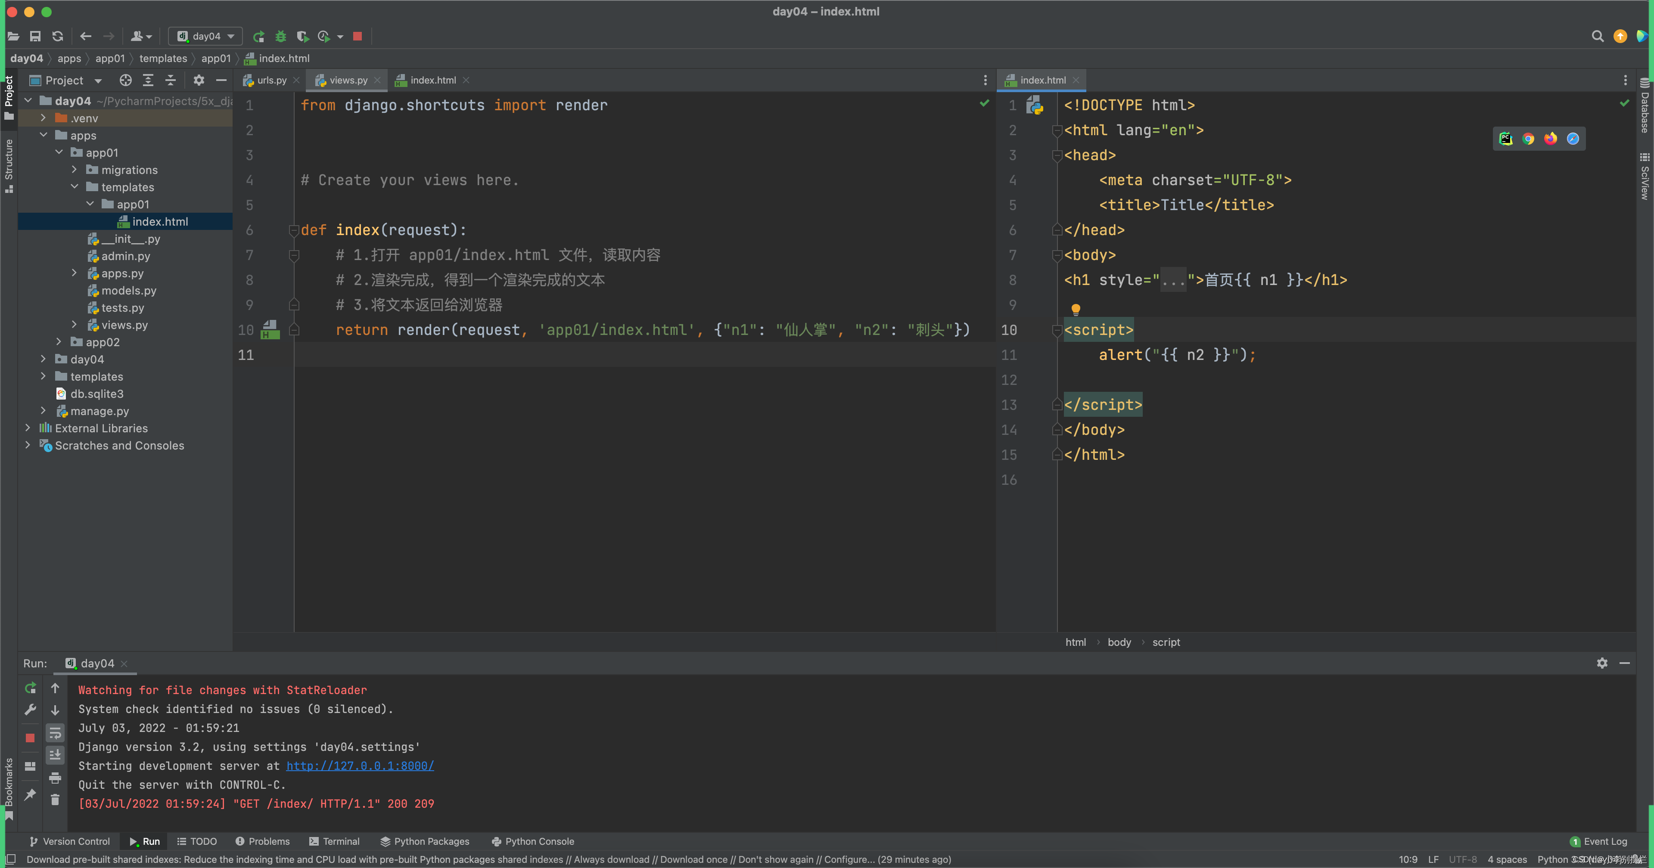Open in Firefox browser icon
The image size is (1654, 868).
(x=1551, y=139)
